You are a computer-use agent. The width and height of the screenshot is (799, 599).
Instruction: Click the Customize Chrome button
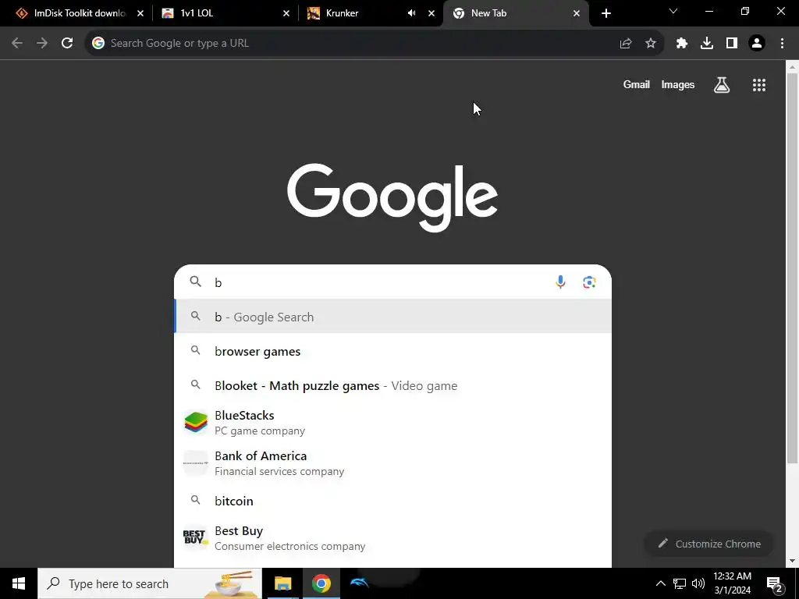pos(709,544)
